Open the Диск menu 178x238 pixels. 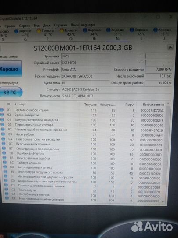[47, 26]
